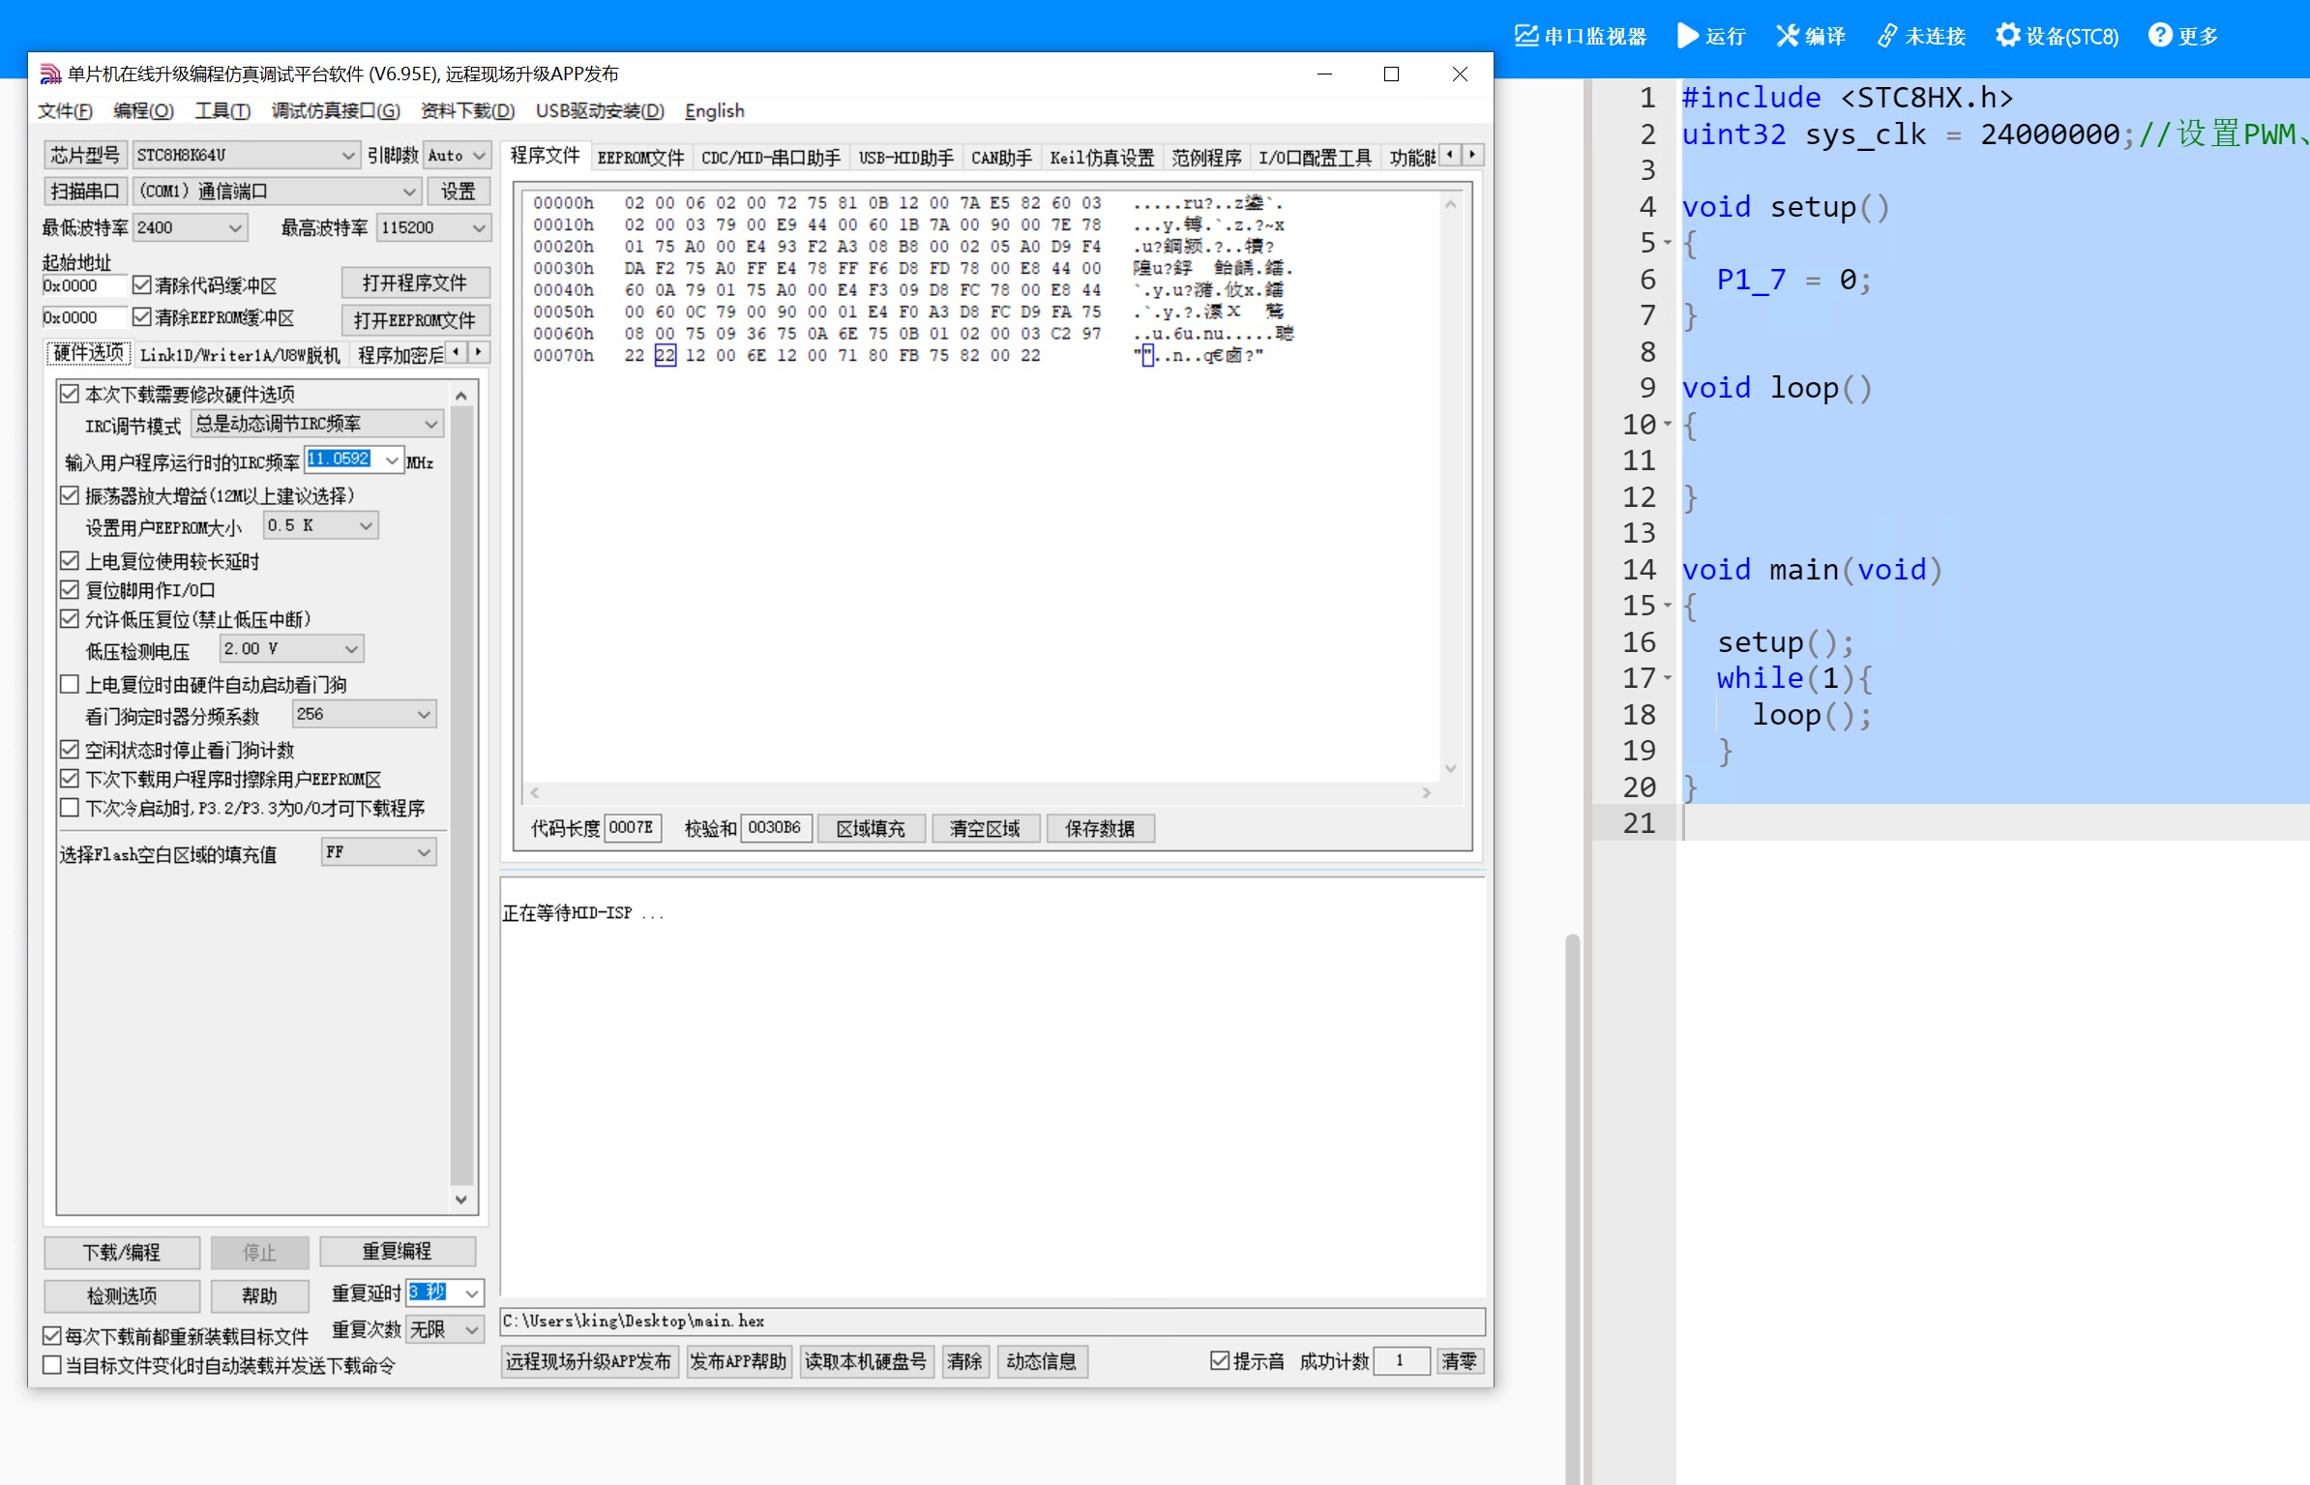Toggle 复位脚用作I/O口 checkbox
The width and height of the screenshot is (2310, 1485).
click(x=70, y=590)
